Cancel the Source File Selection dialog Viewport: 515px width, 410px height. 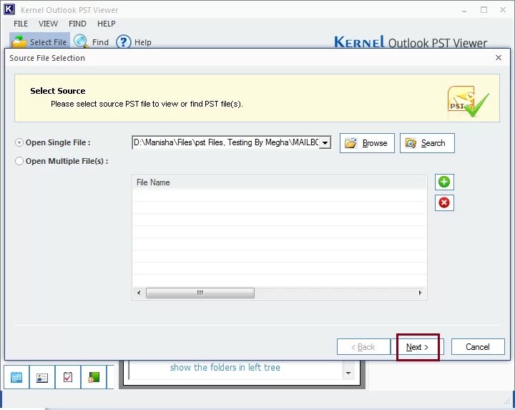pyautogui.click(x=478, y=347)
